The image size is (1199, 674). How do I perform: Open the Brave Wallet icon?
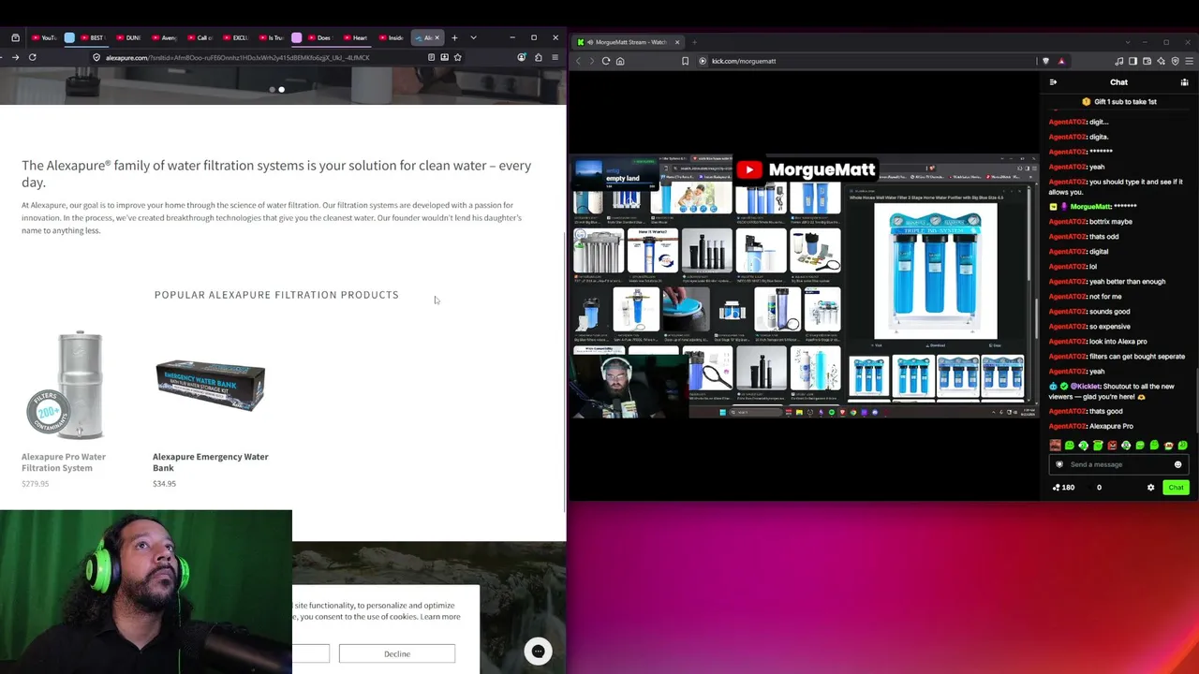pos(1147,61)
